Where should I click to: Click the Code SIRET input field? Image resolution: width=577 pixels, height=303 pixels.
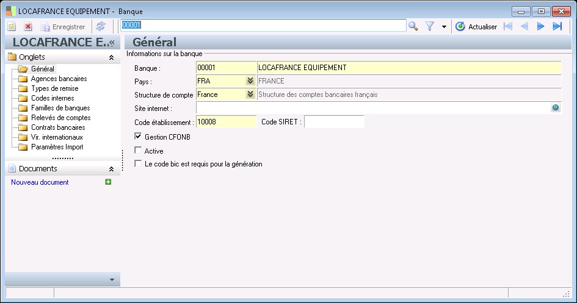click(x=333, y=122)
